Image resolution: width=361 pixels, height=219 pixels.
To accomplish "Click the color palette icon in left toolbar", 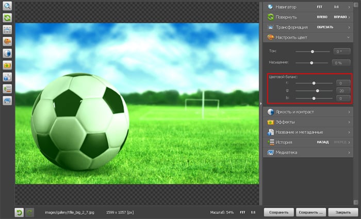I will coord(7,42).
